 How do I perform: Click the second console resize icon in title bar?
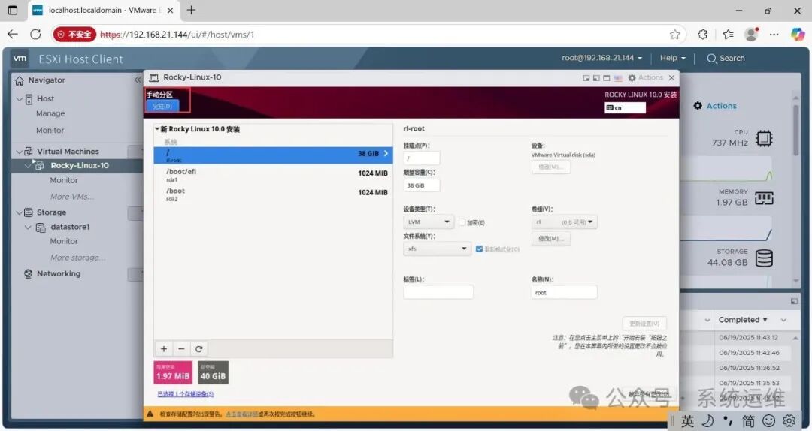point(596,78)
